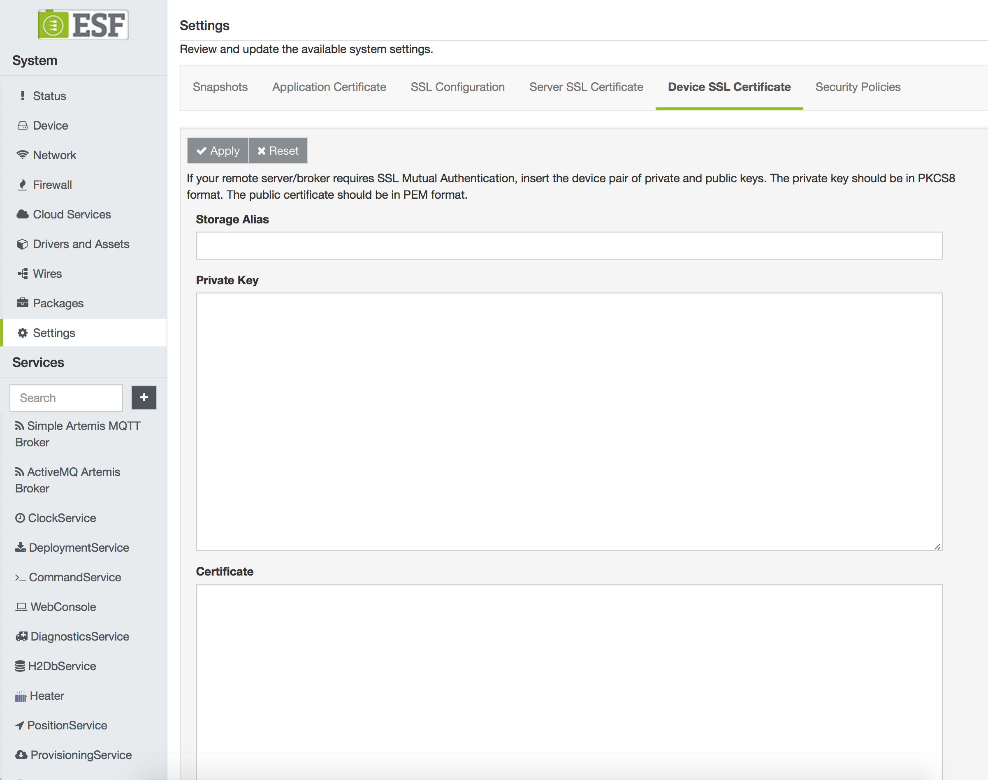Image resolution: width=988 pixels, height=780 pixels.
Task: Click the WebConsole laptop icon
Action: click(x=21, y=606)
